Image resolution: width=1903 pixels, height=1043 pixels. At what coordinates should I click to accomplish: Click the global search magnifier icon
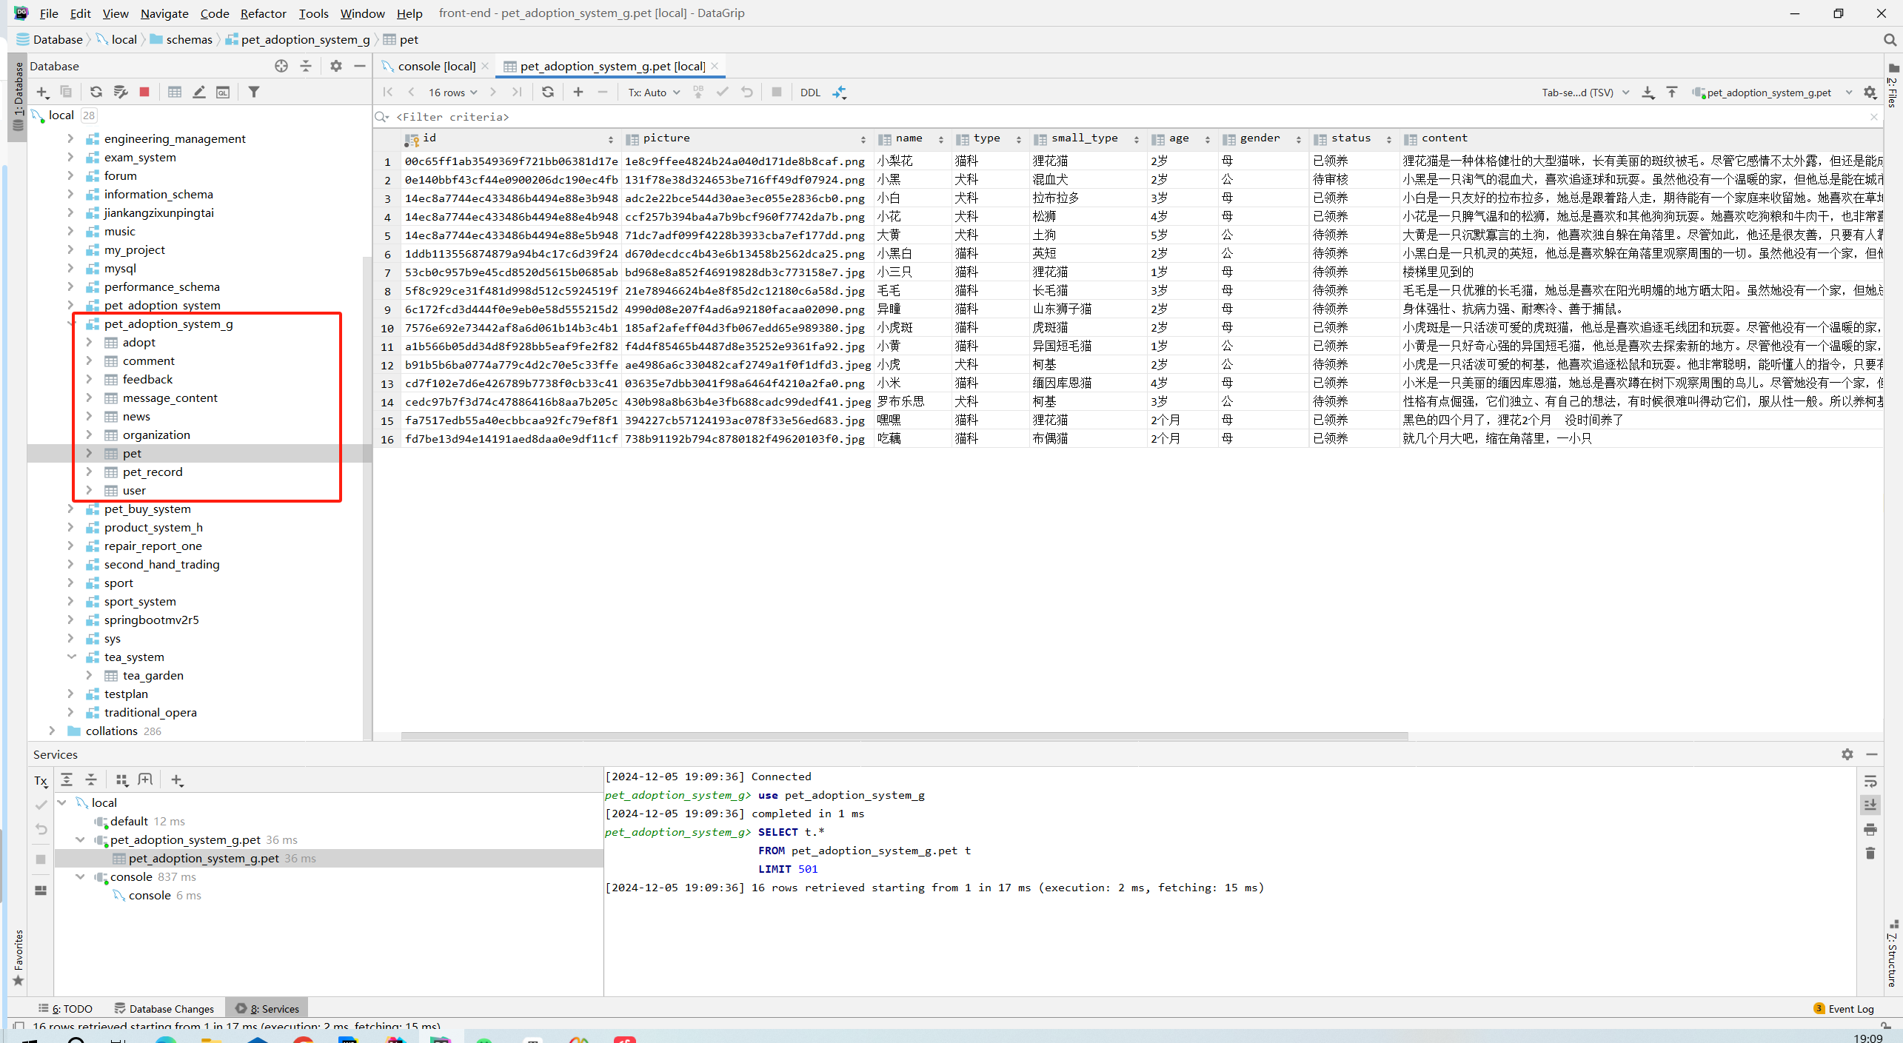tap(1889, 39)
